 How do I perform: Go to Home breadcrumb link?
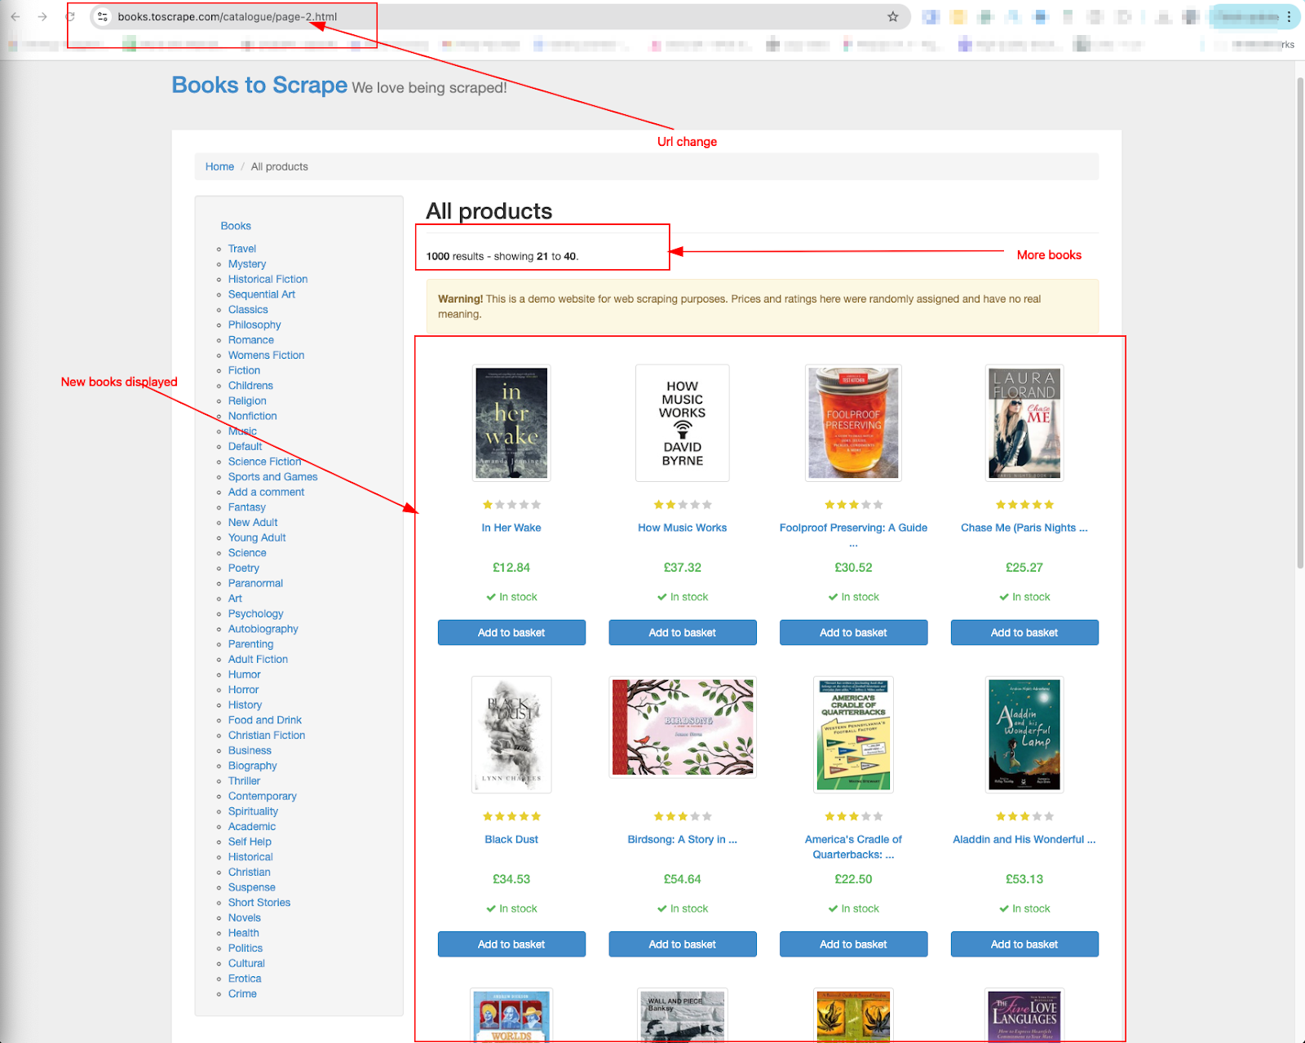219,166
